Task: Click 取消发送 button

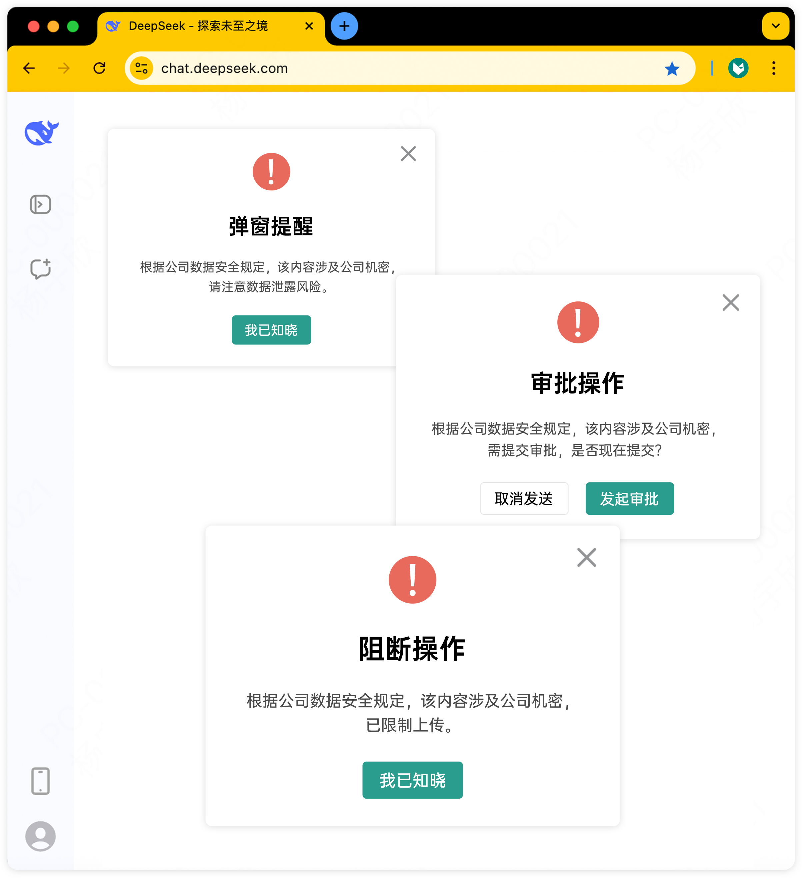Action: click(x=524, y=498)
